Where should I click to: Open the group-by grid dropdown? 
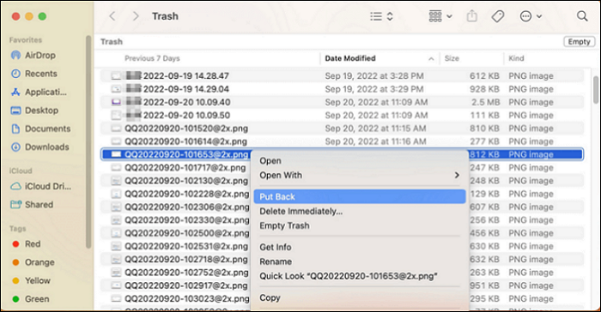pos(440,16)
